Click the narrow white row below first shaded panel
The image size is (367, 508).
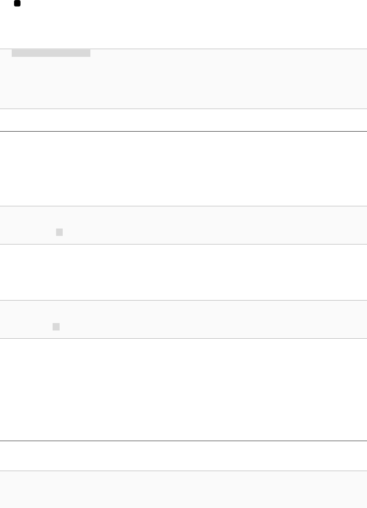(x=183, y=120)
